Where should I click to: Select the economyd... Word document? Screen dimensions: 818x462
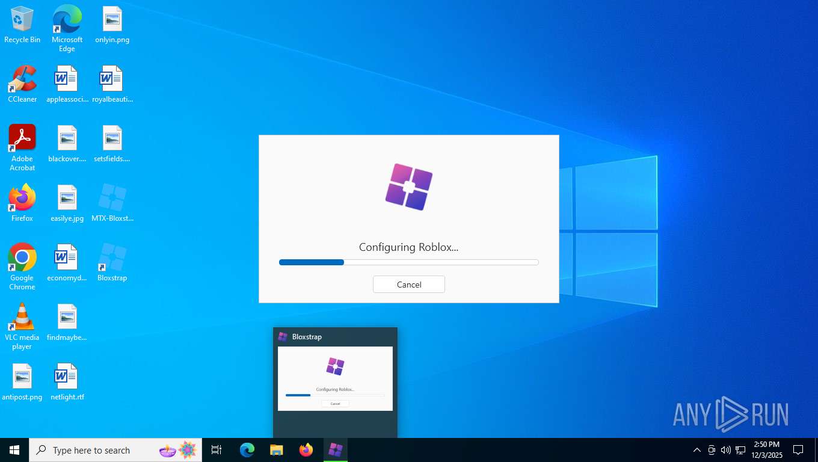pos(67,263)
